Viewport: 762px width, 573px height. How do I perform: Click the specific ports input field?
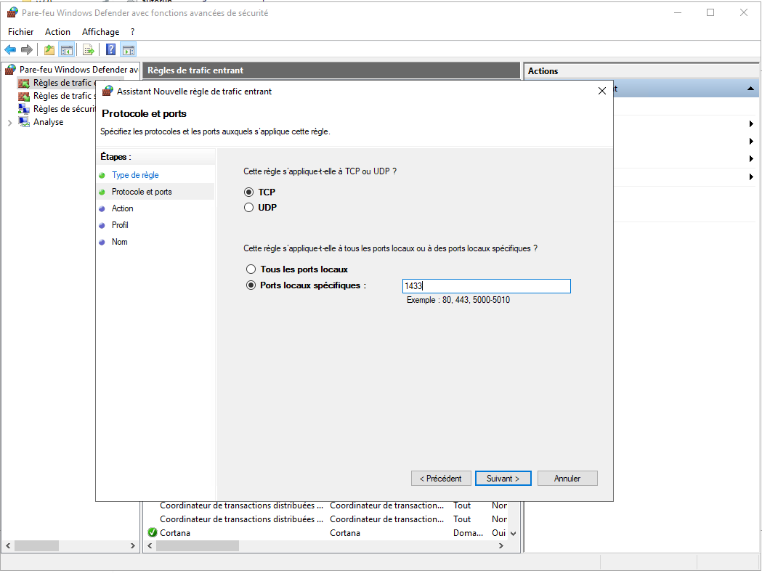pos(486,286)
